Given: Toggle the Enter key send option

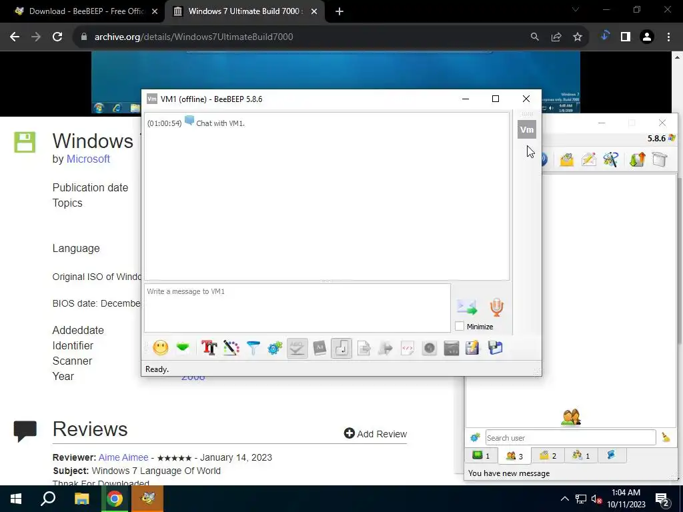Looking at the screenshot, I should point(341,348).
